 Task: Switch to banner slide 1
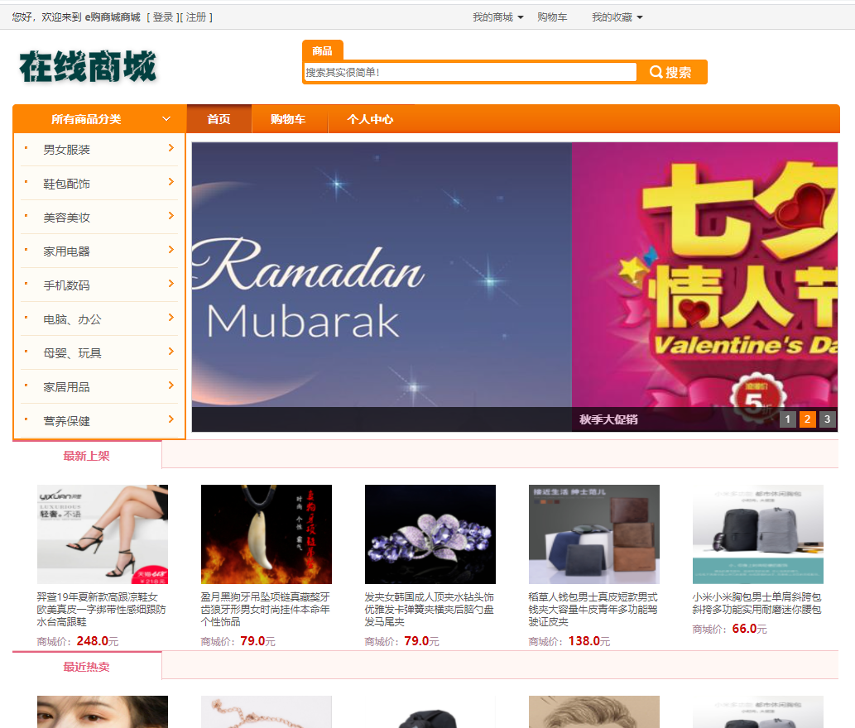[x=788, y=419]
